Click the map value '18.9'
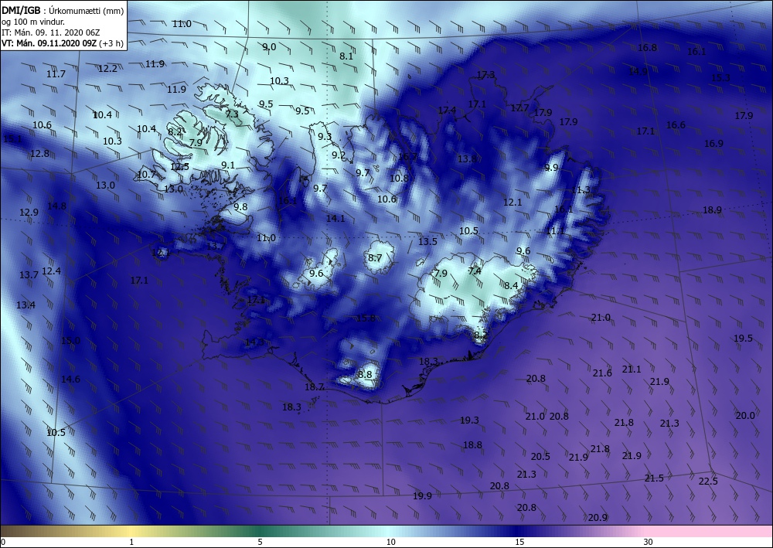This screenshot has width=773, height=548. (712, 210)
